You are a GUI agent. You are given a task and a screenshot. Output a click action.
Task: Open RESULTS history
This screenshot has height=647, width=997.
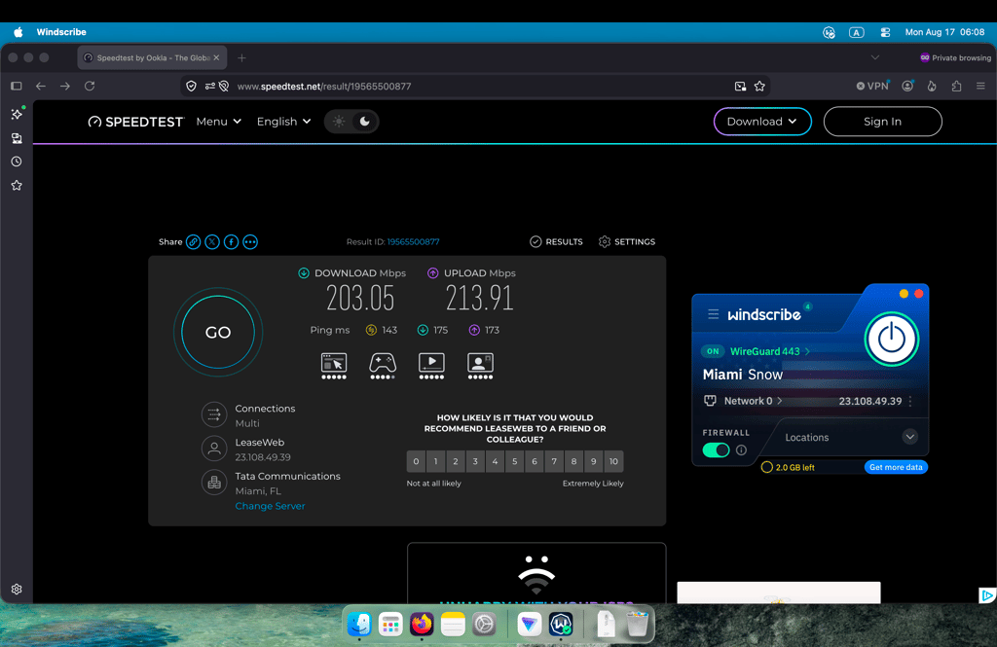coord(556,241)
